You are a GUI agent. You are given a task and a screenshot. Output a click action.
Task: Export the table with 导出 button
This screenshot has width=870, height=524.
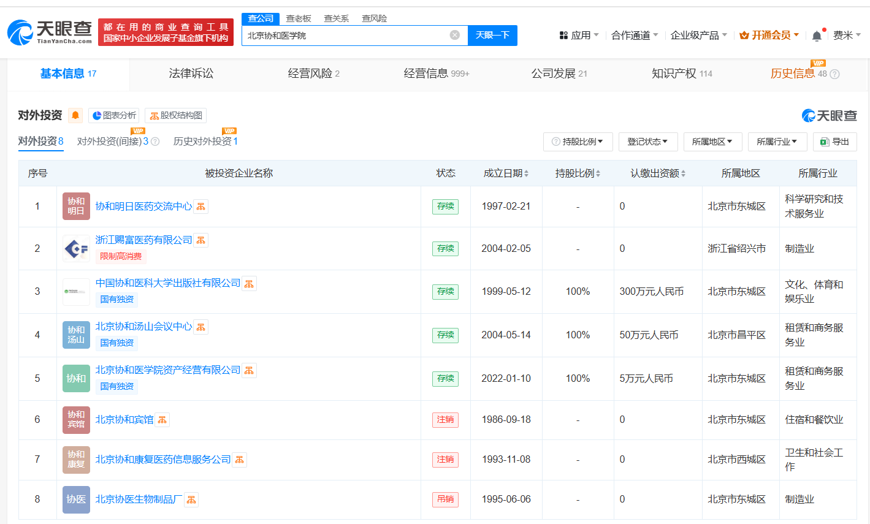(835, 142)
